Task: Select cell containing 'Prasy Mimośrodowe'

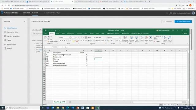Action: click(66, 65)
